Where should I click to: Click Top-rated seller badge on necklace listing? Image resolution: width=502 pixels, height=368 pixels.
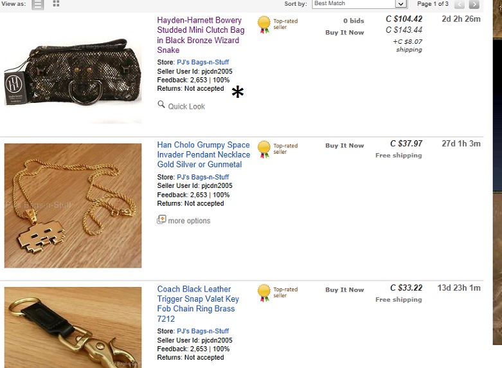(x=264, y=149)
